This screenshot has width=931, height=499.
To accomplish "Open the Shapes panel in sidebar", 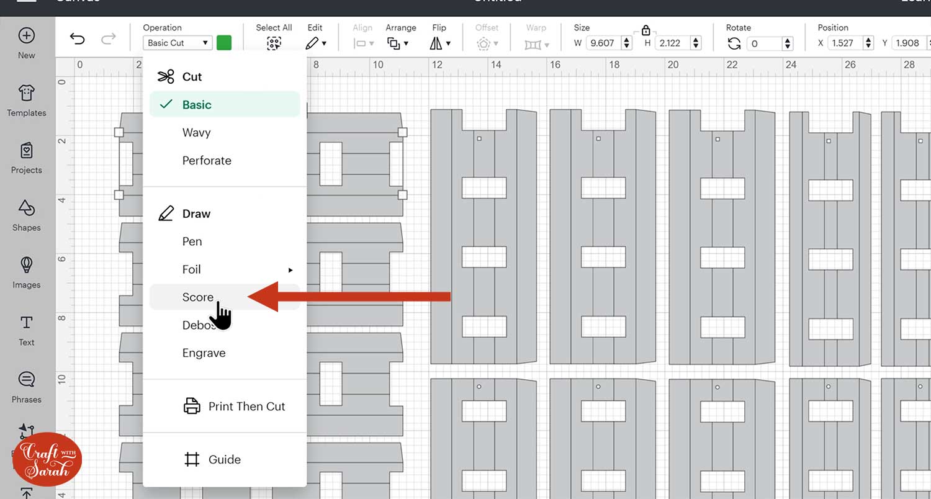I will coord(26,215).
